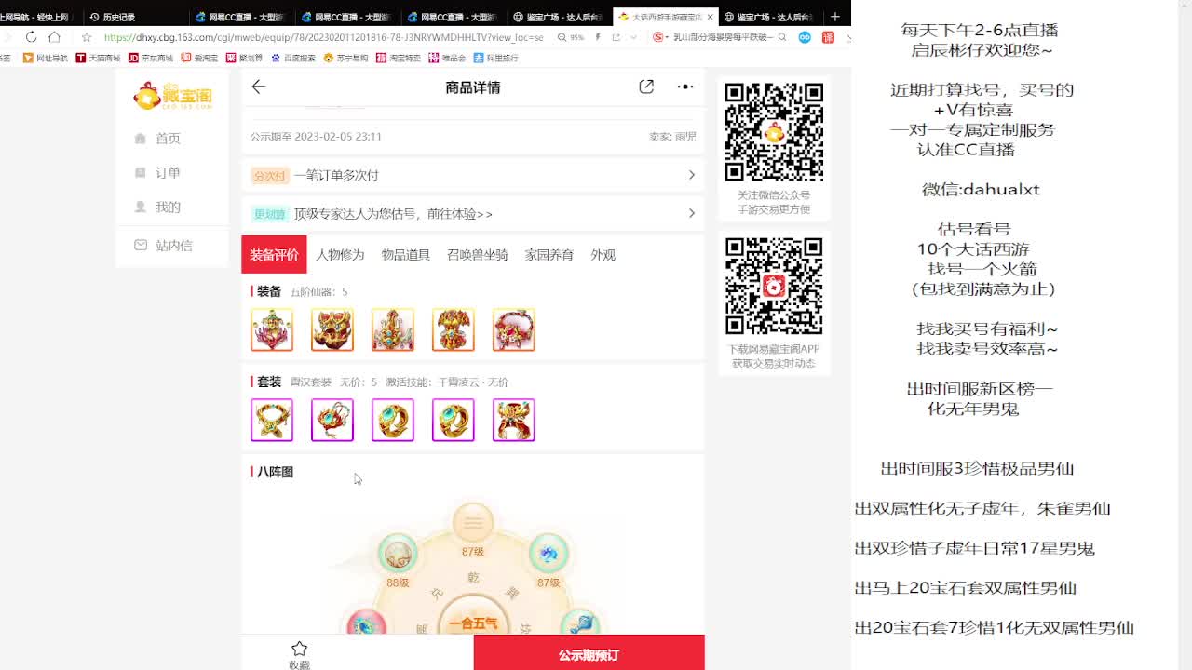The height and width of the screenshot is (670, 1192).
Task: Open 网址导航 bookmark
Action: (46, 58)
